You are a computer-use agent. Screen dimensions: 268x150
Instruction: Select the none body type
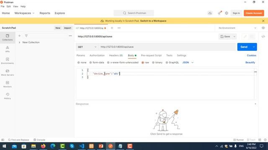(82, 62)
